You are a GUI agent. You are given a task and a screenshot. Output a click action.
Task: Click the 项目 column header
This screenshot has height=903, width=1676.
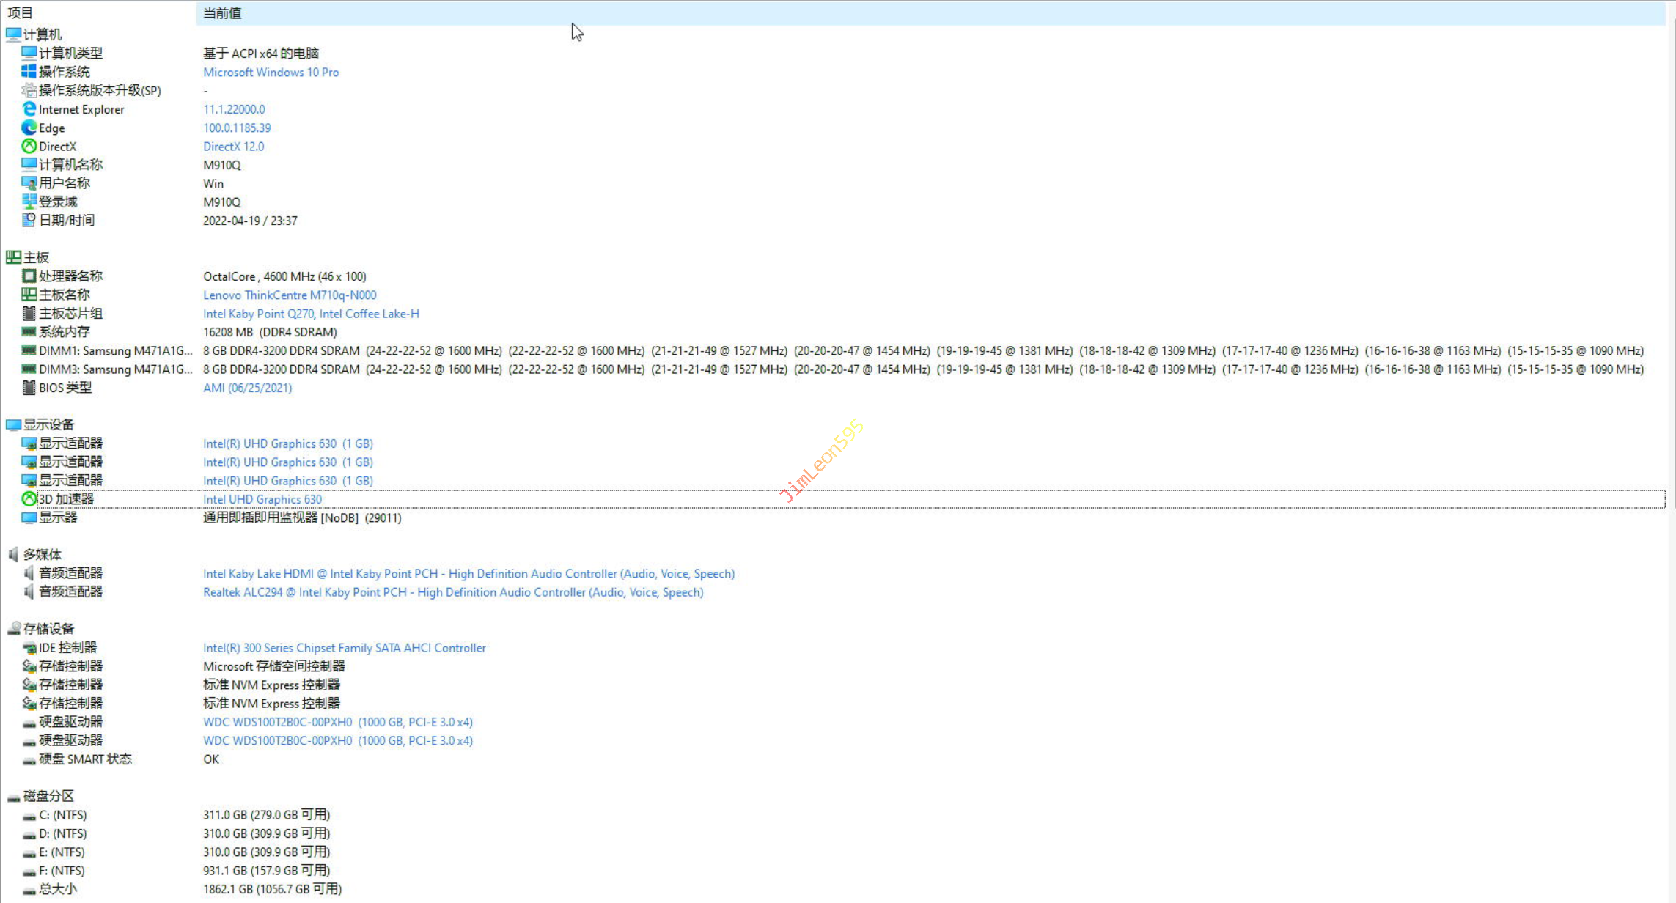pyautogui.click(x=21, y=12)
